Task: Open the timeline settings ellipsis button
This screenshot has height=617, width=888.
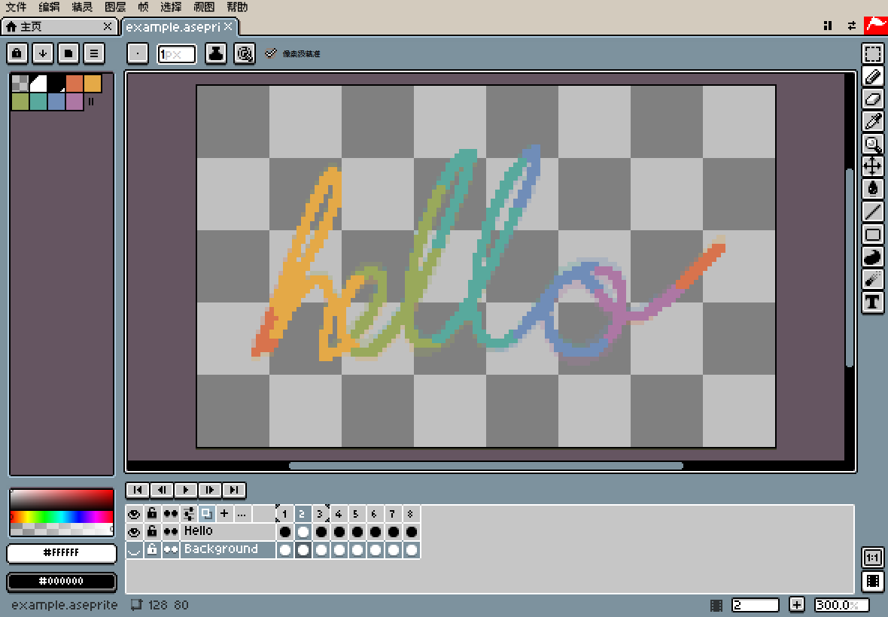Action: click(242, 514)
